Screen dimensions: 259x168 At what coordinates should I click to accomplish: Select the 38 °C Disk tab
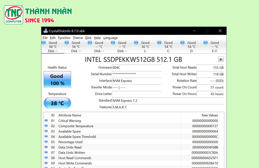(53, 47)
